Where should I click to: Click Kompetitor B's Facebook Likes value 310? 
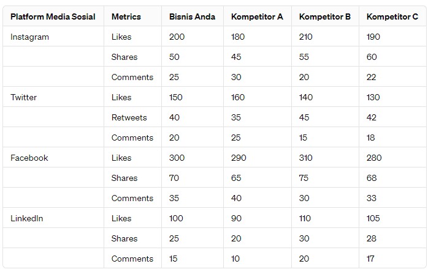click(306, 158)
